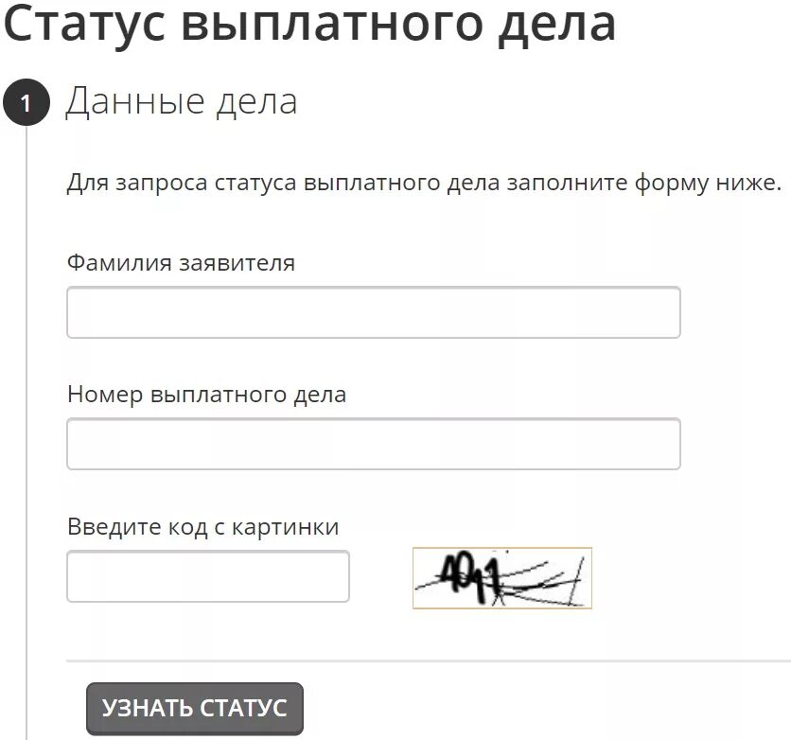This screenshot has width=791, height=740.
Task: Select the Данные дела step heading
Action: (x=182, y=102)
